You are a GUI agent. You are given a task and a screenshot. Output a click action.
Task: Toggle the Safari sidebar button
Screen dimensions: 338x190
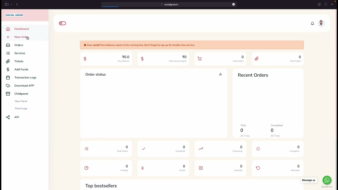(x=7, y=4)
